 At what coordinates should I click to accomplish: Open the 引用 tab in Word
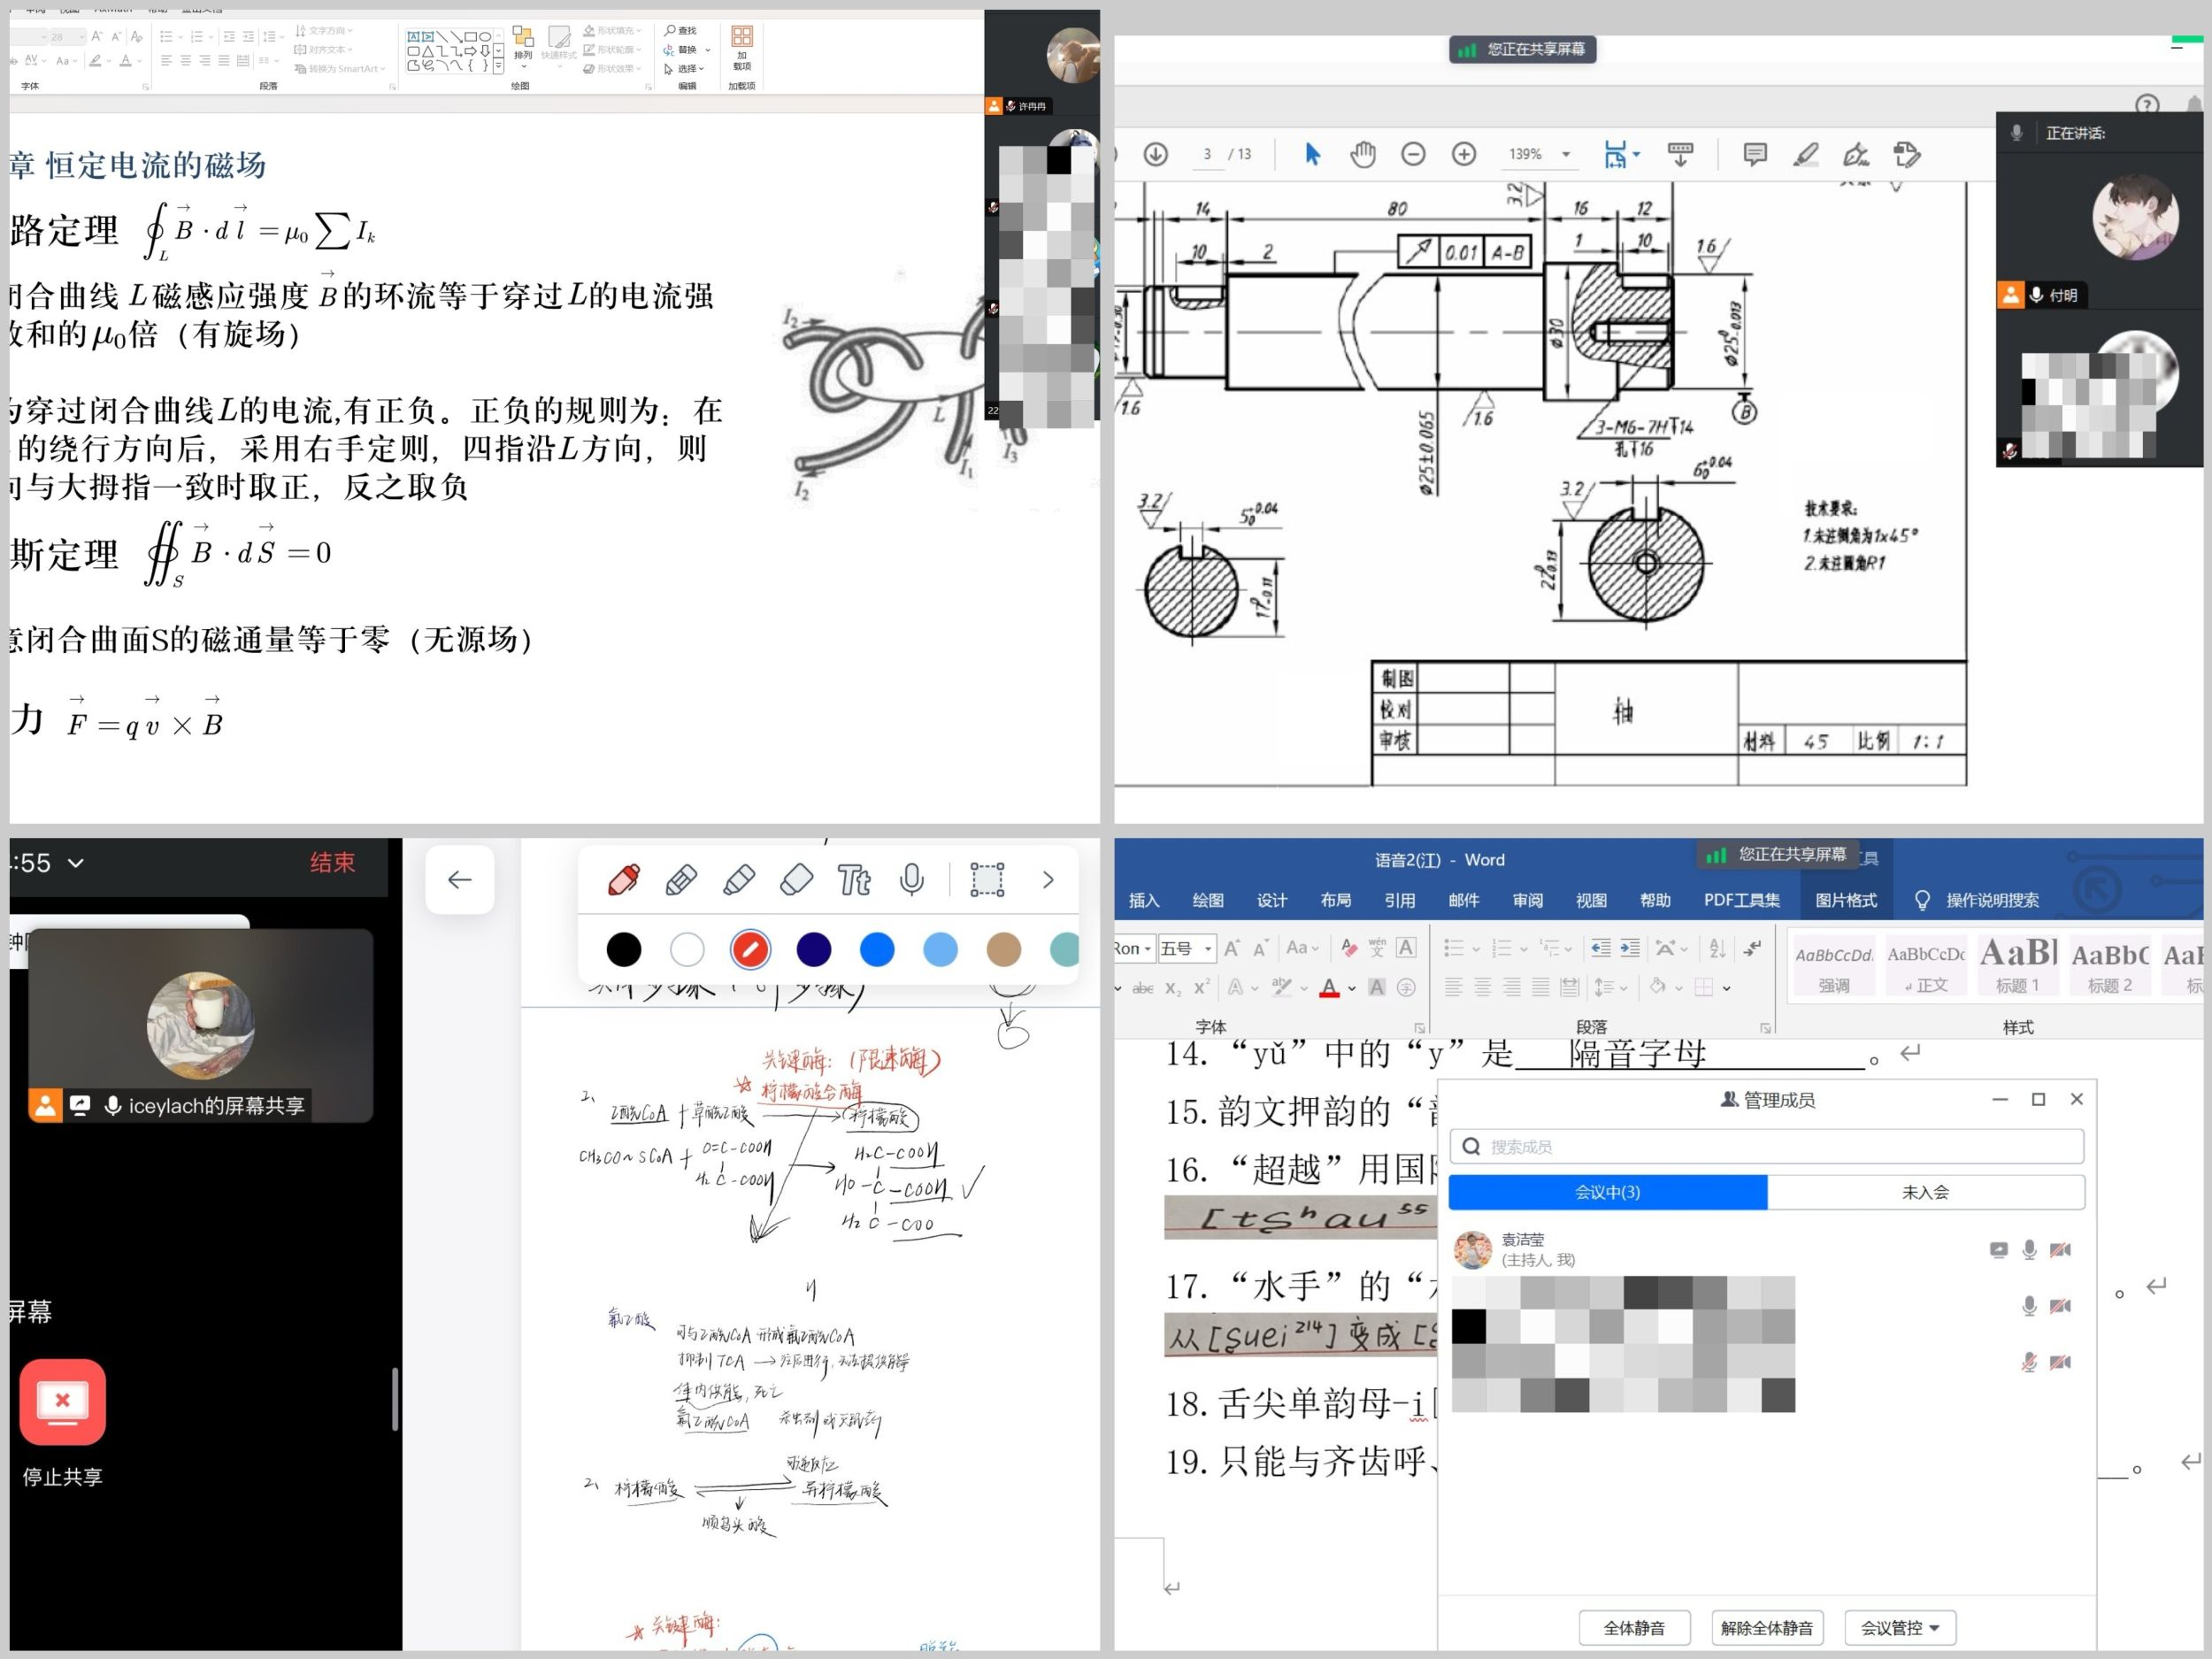[1400, 900]
